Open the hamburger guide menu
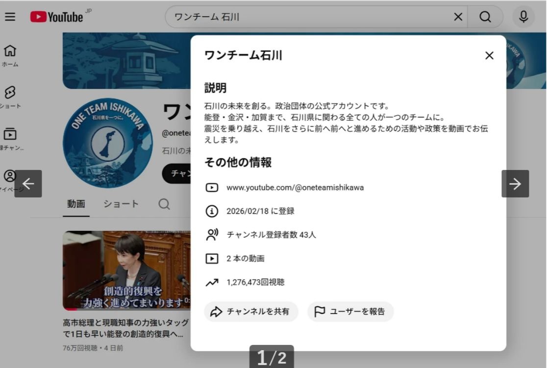Viewport: 547px width, 368px height. click(10, 17)
